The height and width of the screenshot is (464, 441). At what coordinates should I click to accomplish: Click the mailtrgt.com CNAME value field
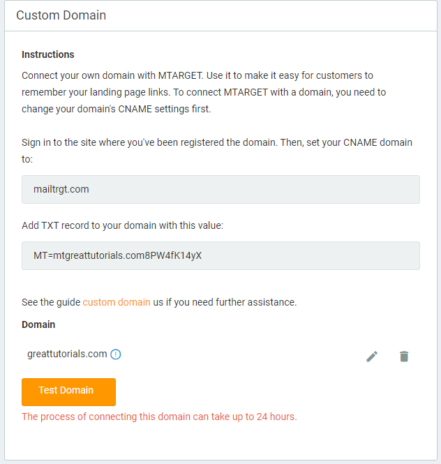[221, 189]
